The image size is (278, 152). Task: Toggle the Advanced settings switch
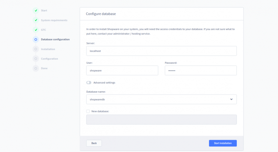point(89,82)
